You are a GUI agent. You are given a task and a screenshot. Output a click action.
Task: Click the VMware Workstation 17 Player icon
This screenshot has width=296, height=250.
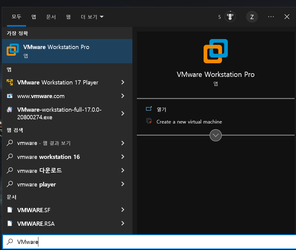[10, 82]
